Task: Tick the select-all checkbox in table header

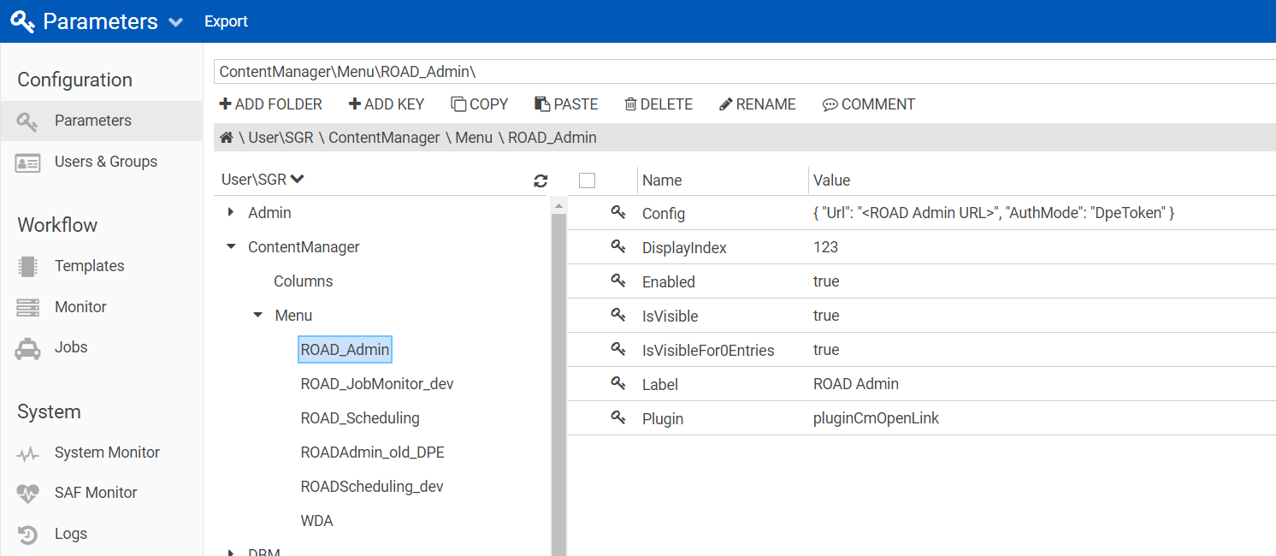Action: (x=587, y=180)
